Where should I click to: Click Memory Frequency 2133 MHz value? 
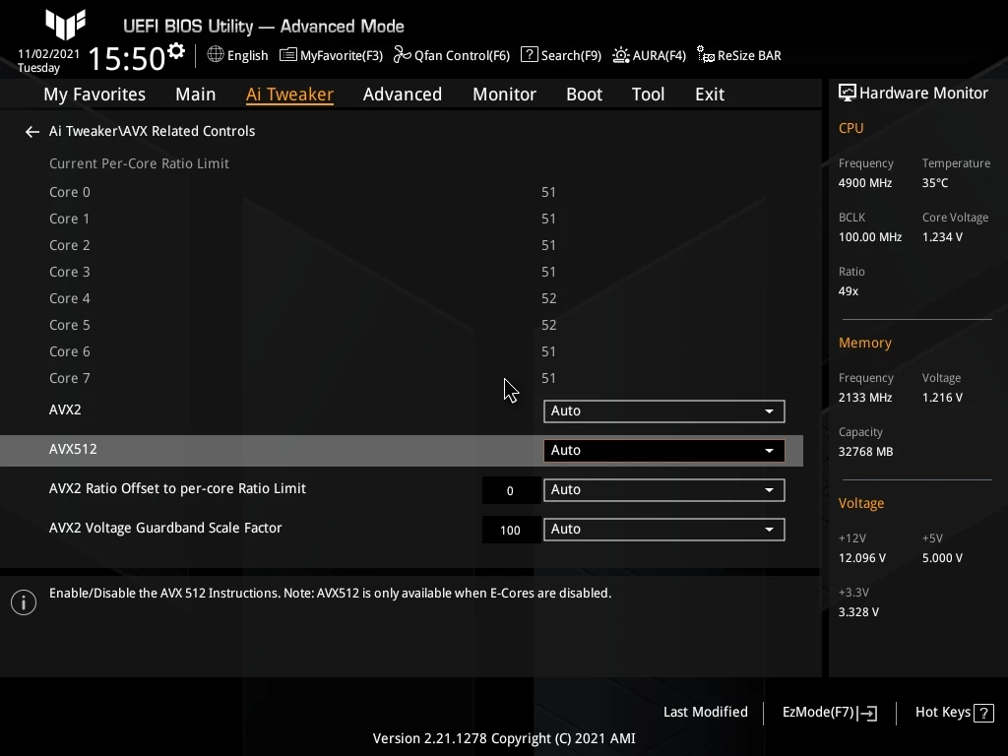pos(864,398)
